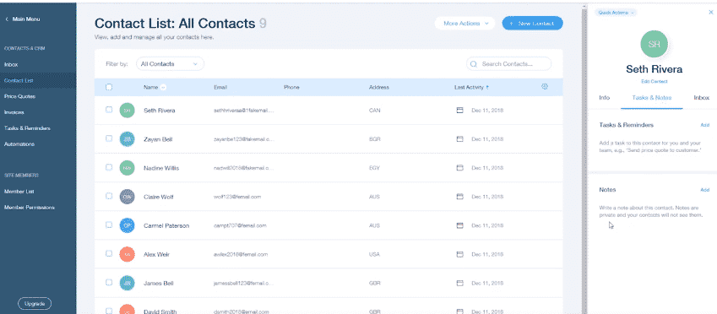Click the David Smith name
Image resolution: width=717 pixels, height=314 pixels.
point(160,311)
